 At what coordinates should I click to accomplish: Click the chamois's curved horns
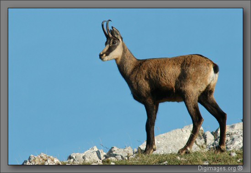[x=107, y=28]
